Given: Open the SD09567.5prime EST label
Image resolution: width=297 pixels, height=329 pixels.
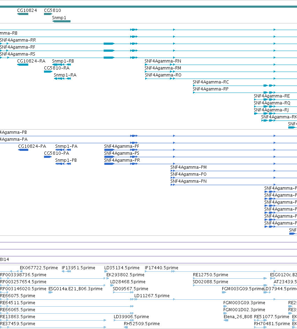Looking at the screenshot, I should tap(131, 289).
